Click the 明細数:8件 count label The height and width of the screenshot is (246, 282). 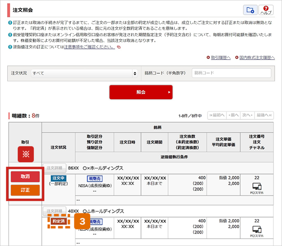point(25,116)
